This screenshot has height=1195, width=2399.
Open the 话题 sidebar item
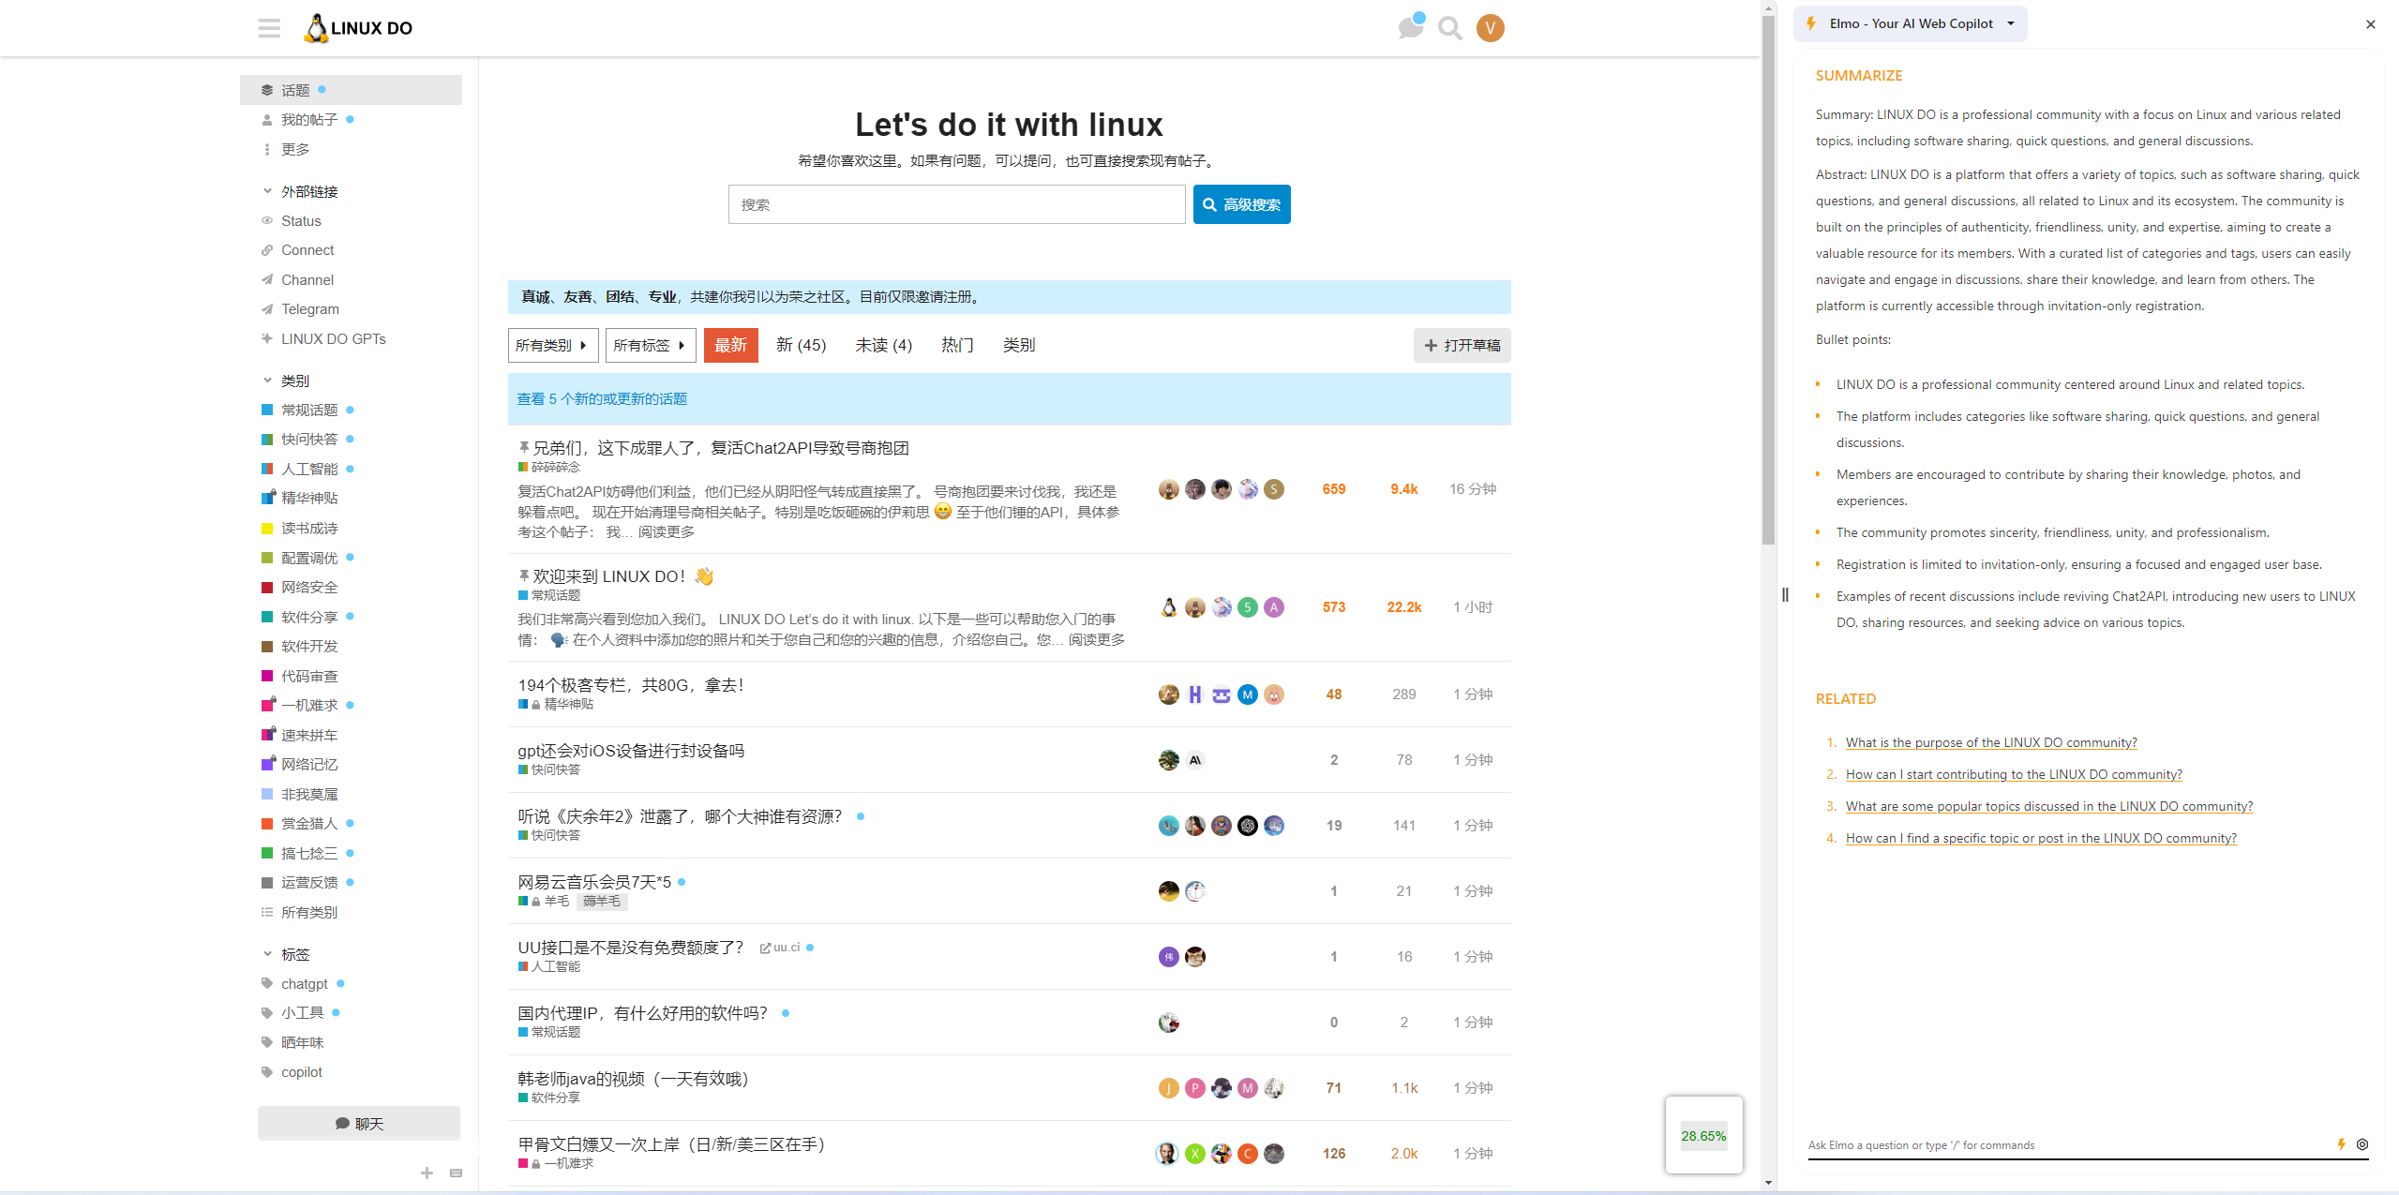[x=351, y=90]
